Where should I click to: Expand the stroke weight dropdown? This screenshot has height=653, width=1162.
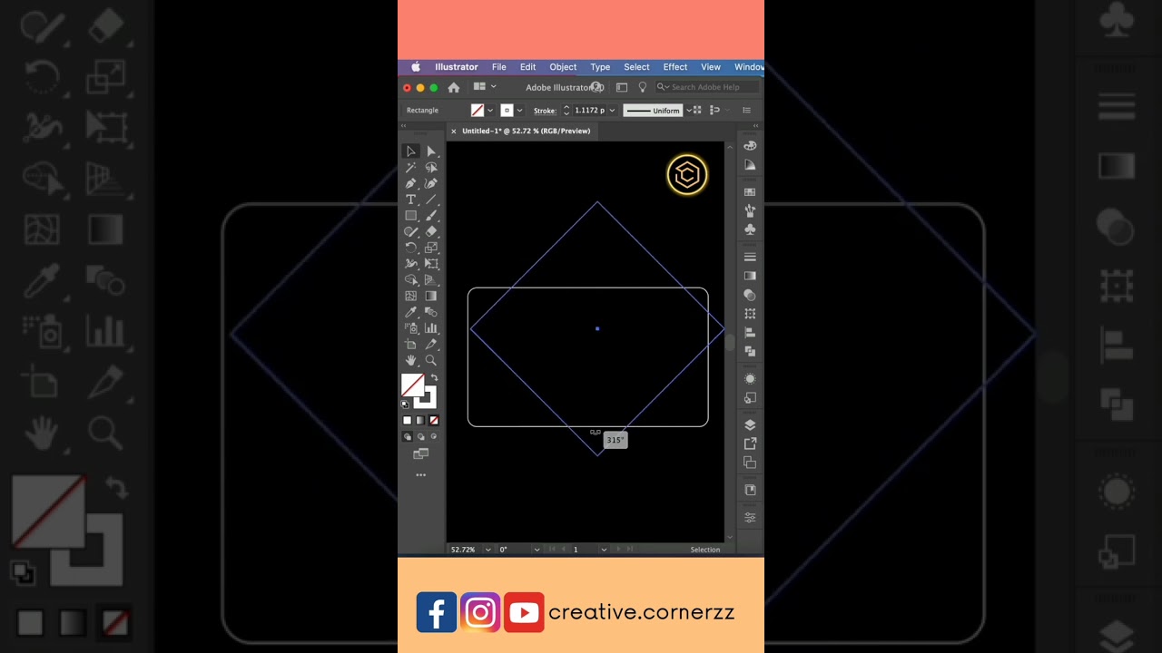(x=612, y=111)
